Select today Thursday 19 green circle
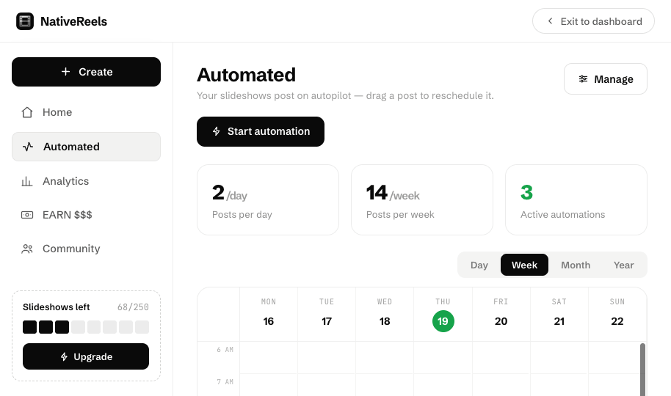 pyautogui.click(x=443, y=321)
